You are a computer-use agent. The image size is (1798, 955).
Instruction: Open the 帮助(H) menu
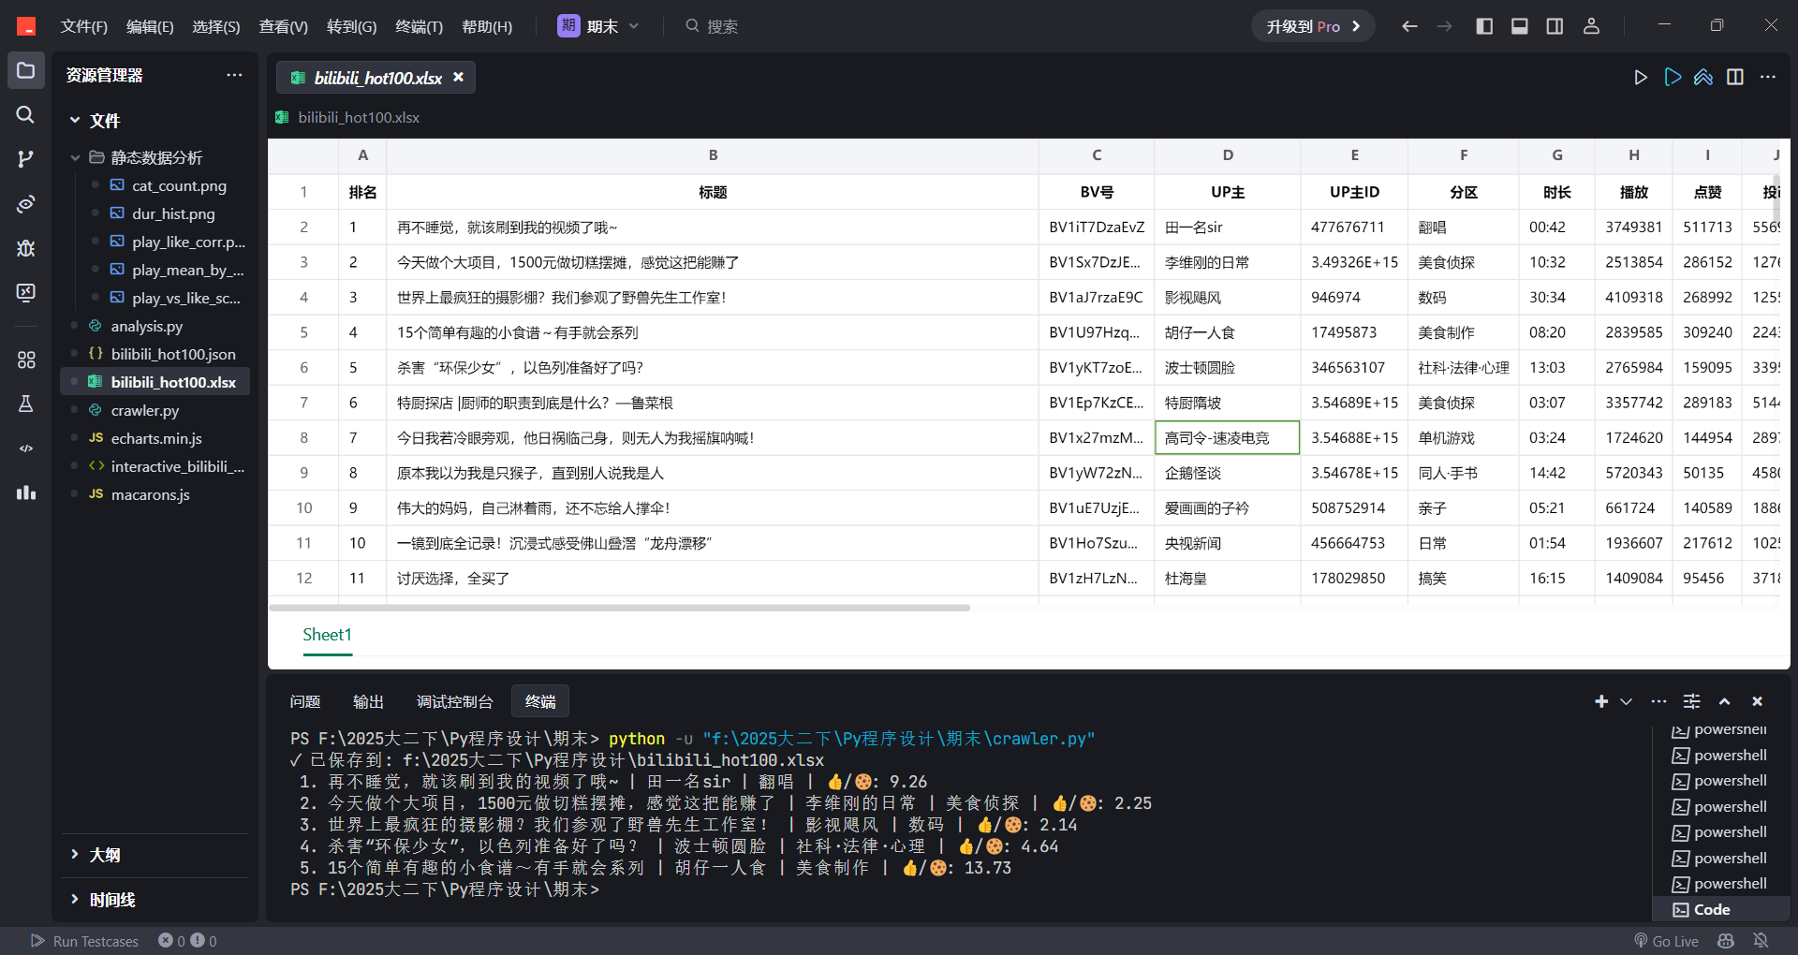(x=487, y=26)
